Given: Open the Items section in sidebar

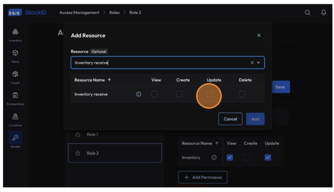Looking at the screenshot, I should coord(15,56).
